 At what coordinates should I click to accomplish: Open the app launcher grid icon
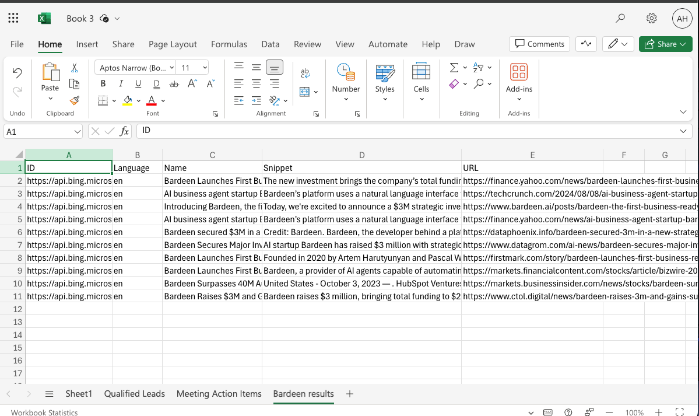tap(13, 18)
